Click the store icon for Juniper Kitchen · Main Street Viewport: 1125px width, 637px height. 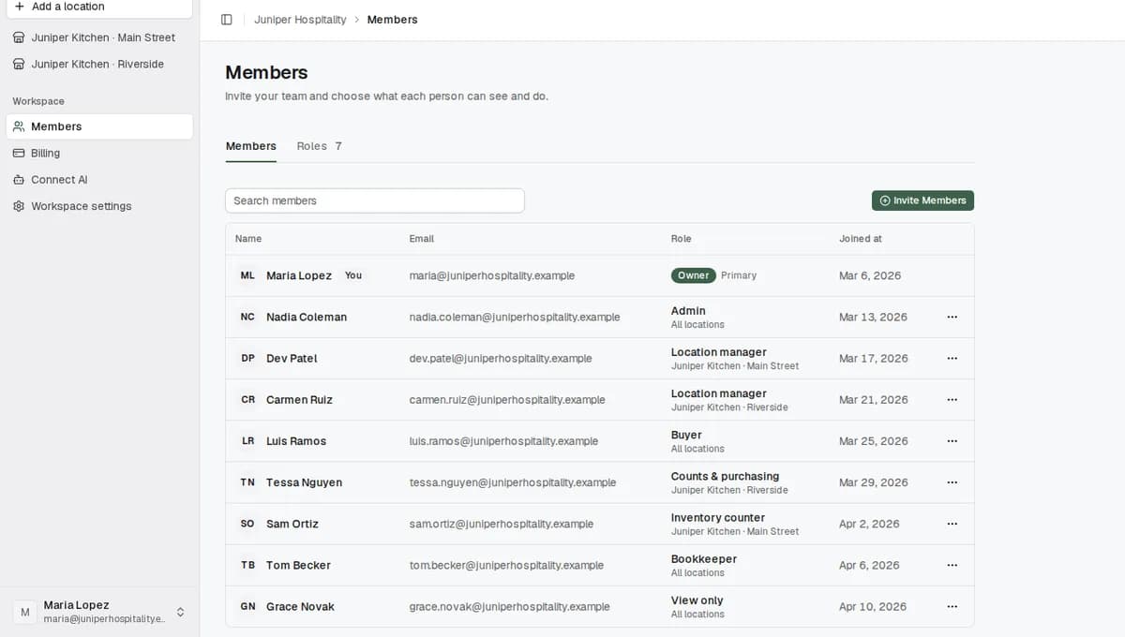(19, 37)
